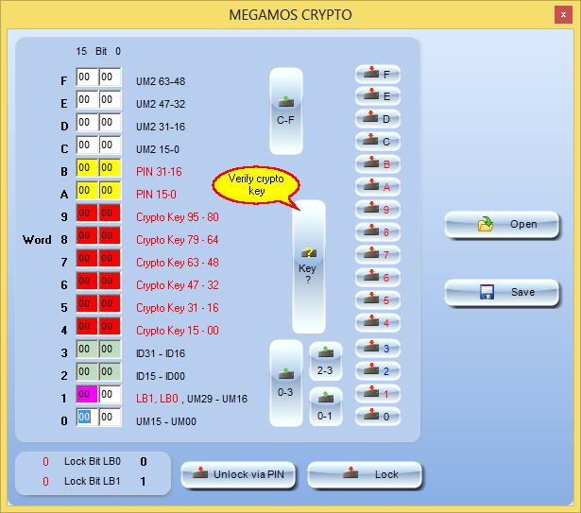Select word C high byte field
The width and height of the screenshot is (581, 513).
pos(87,145)
